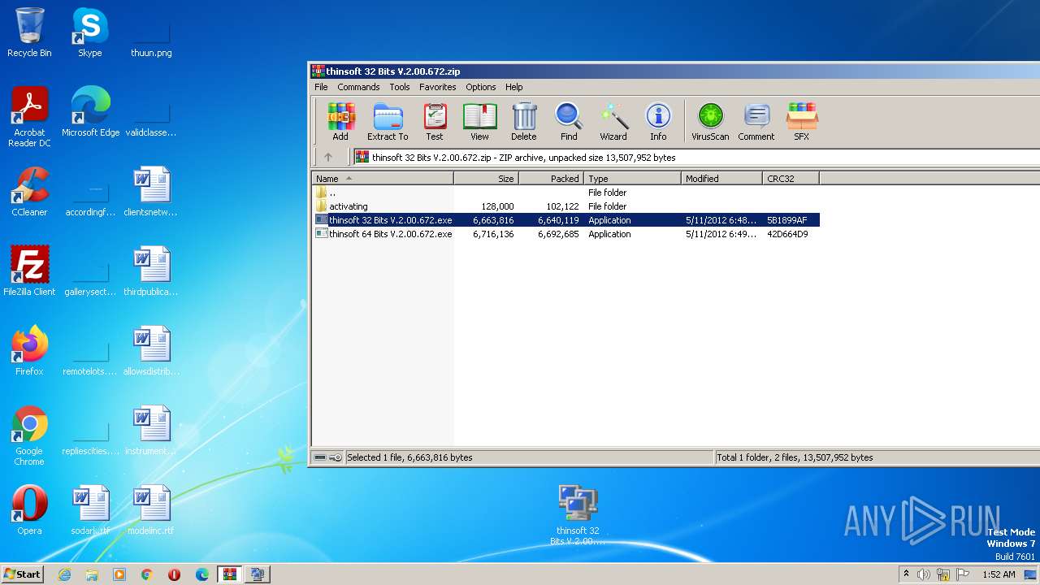Click the VirusScan toolbar icon
This screenshot has width=1040, height=585.
pos(710,122)
